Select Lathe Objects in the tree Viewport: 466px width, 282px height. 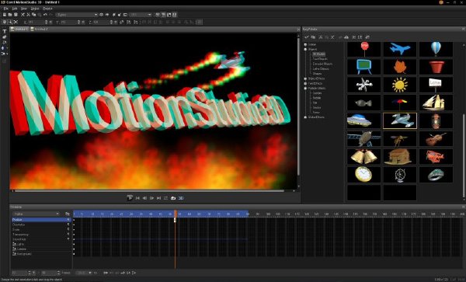point(321,69)
